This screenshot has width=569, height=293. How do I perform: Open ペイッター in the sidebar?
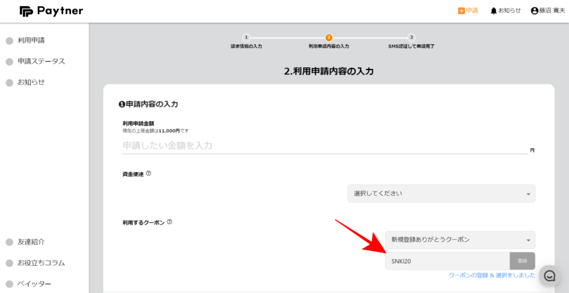coord(34,284)
